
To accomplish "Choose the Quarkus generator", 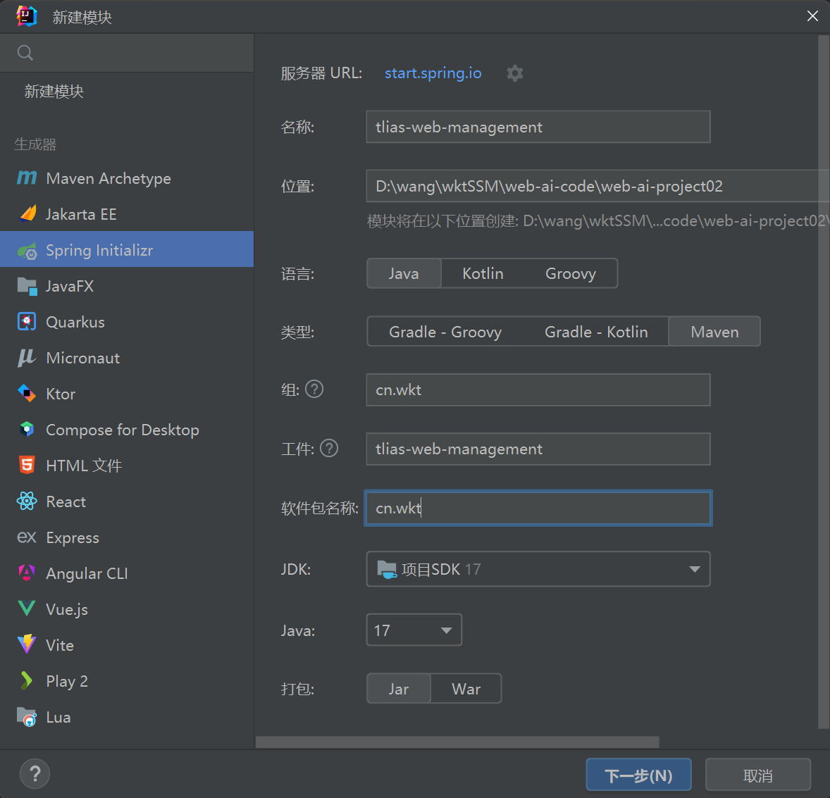I will (75, 322).
